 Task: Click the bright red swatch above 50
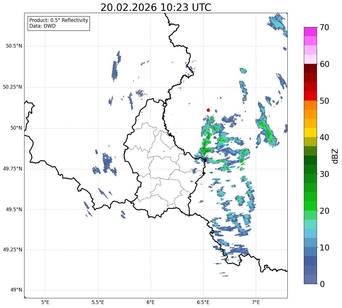click(310, 96)
